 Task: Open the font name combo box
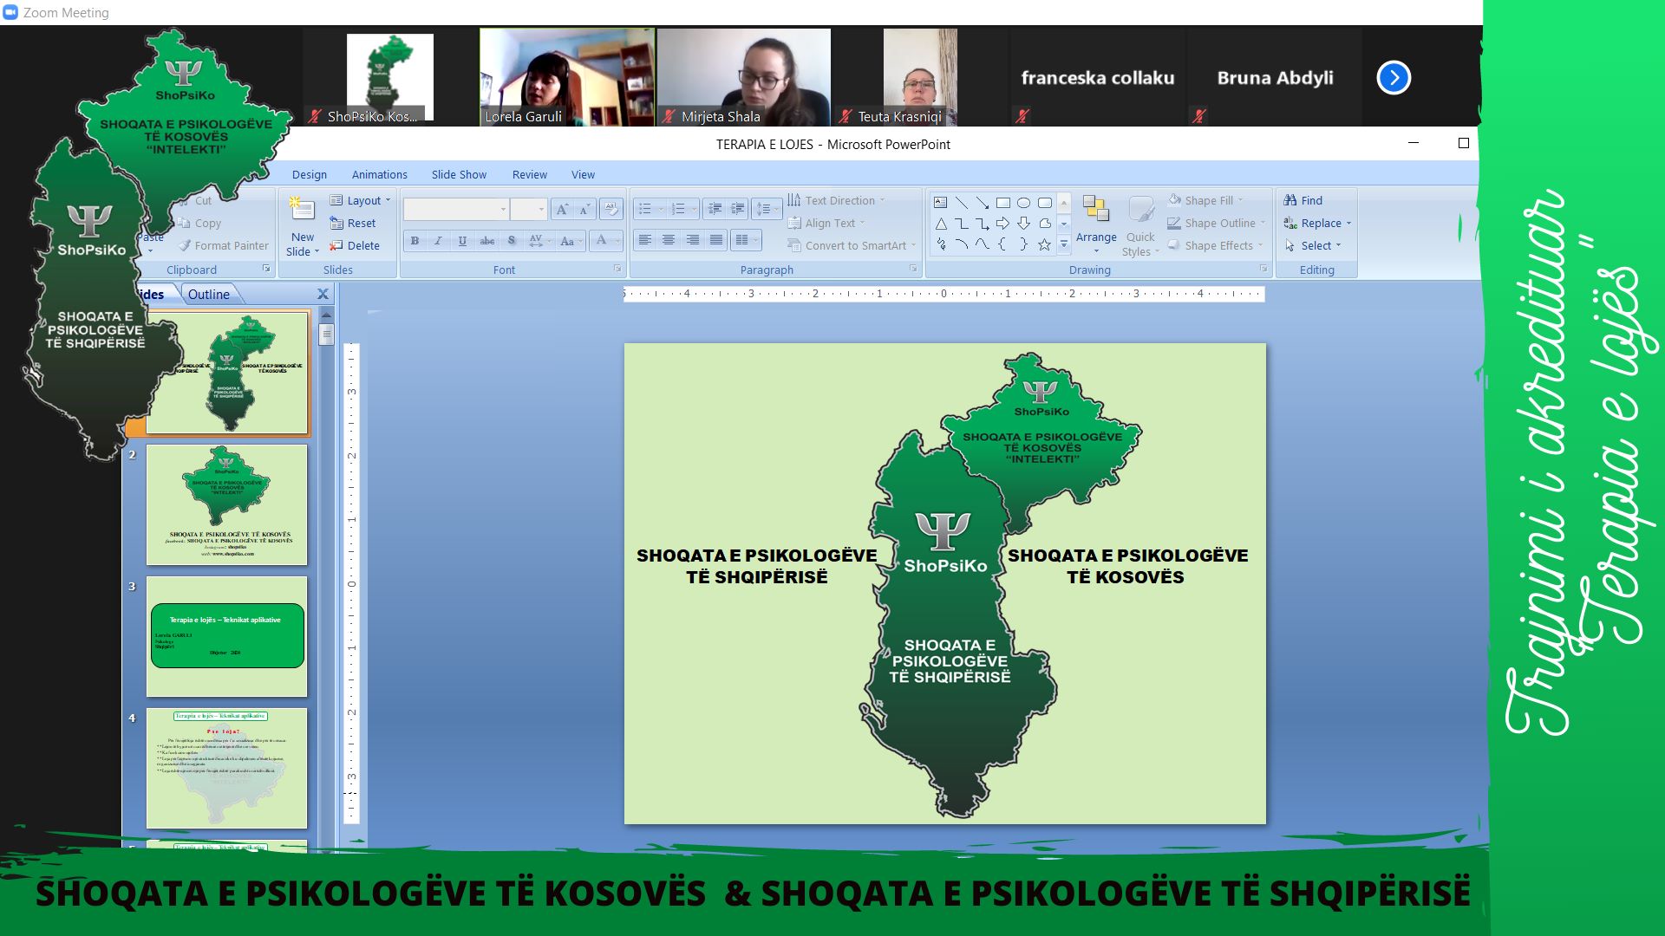(456, 209)
